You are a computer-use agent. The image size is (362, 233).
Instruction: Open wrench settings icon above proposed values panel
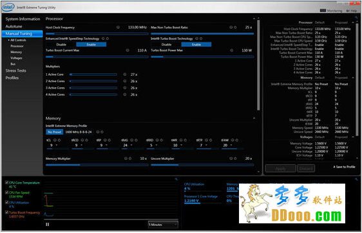click(x=356, y=17)
